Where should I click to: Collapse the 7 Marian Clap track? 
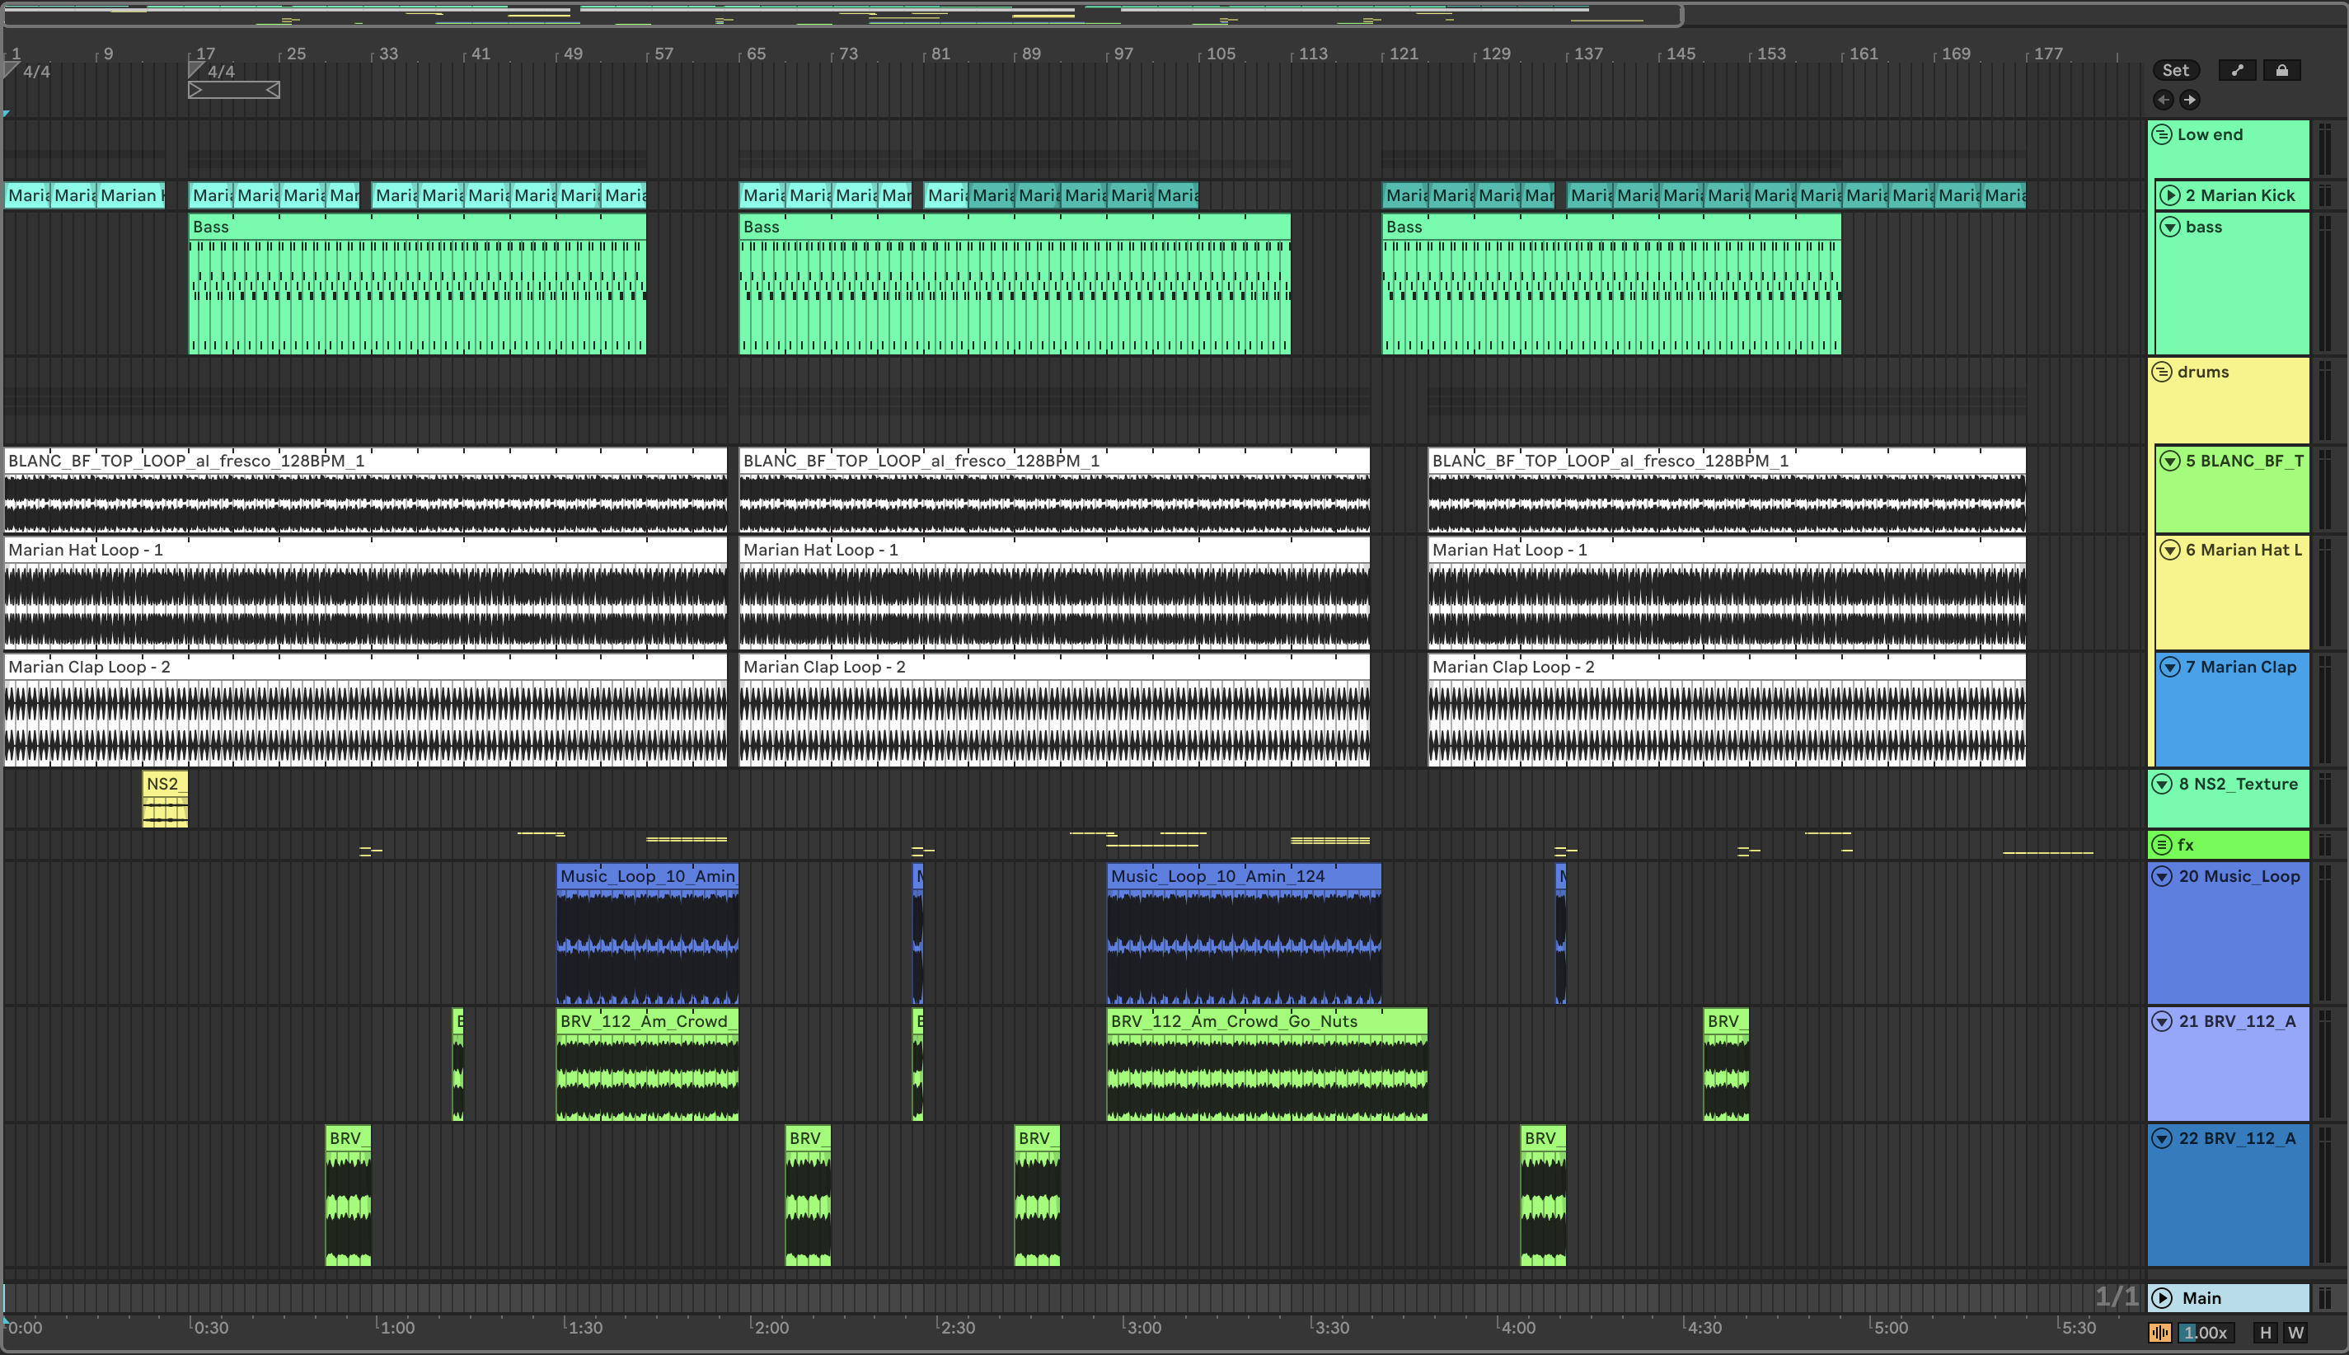(2169, 668)
